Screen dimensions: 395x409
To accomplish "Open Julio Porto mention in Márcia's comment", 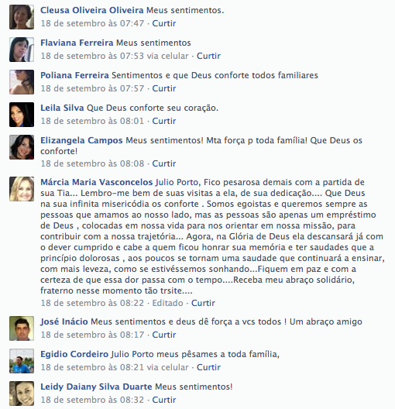I will (177, 182).
